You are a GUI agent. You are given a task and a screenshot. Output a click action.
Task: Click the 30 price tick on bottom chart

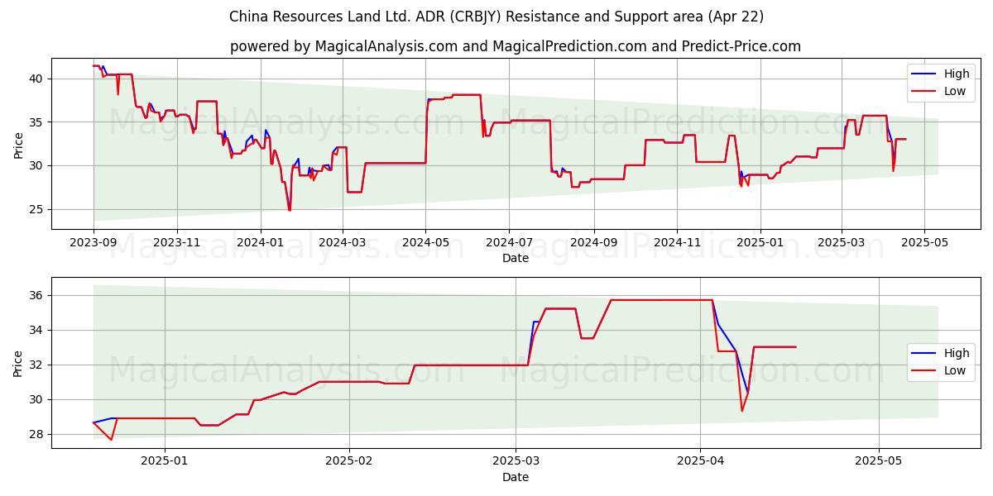(x=38, y=399)
